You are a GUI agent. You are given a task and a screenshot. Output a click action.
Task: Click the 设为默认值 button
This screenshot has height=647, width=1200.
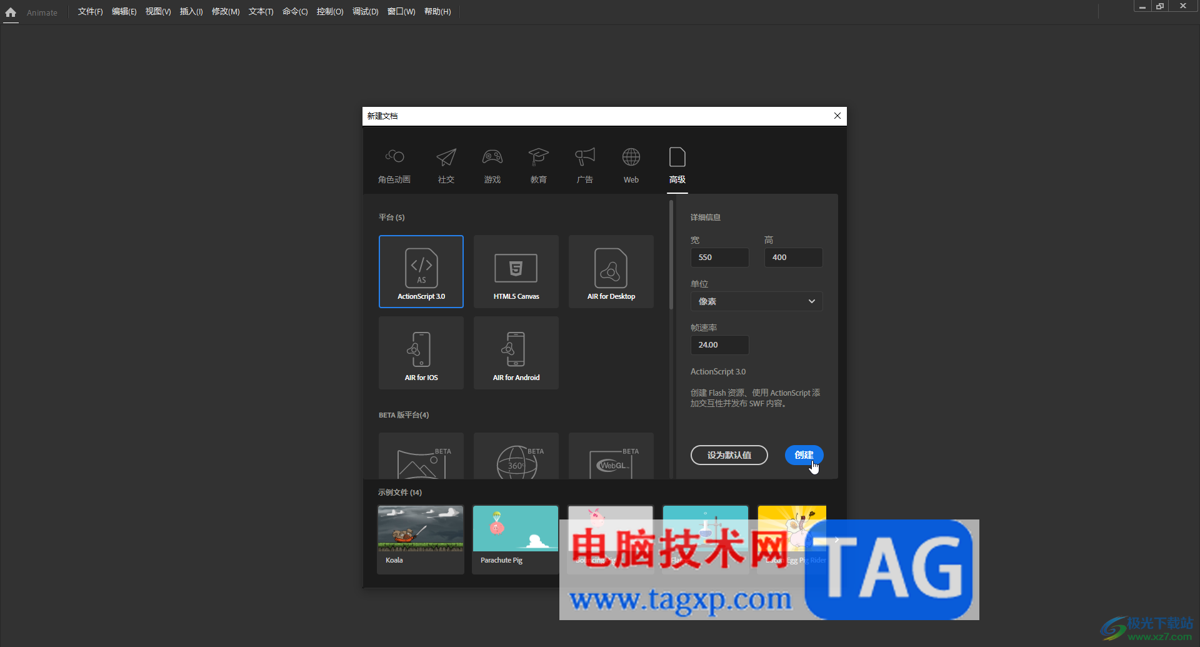(x=729, y=455)
